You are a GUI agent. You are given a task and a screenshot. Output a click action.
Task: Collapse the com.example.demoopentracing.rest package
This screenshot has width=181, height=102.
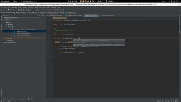click(10, 29)
